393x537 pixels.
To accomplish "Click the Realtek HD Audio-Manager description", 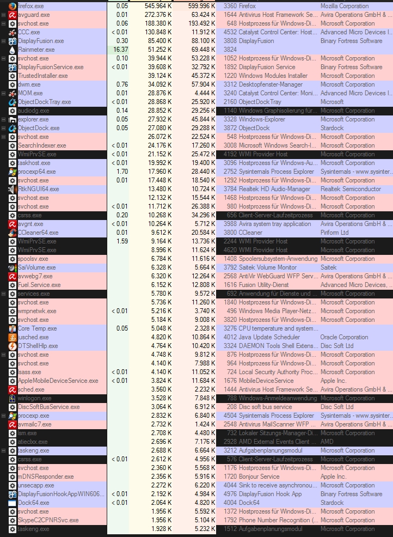I will point(274,189).
